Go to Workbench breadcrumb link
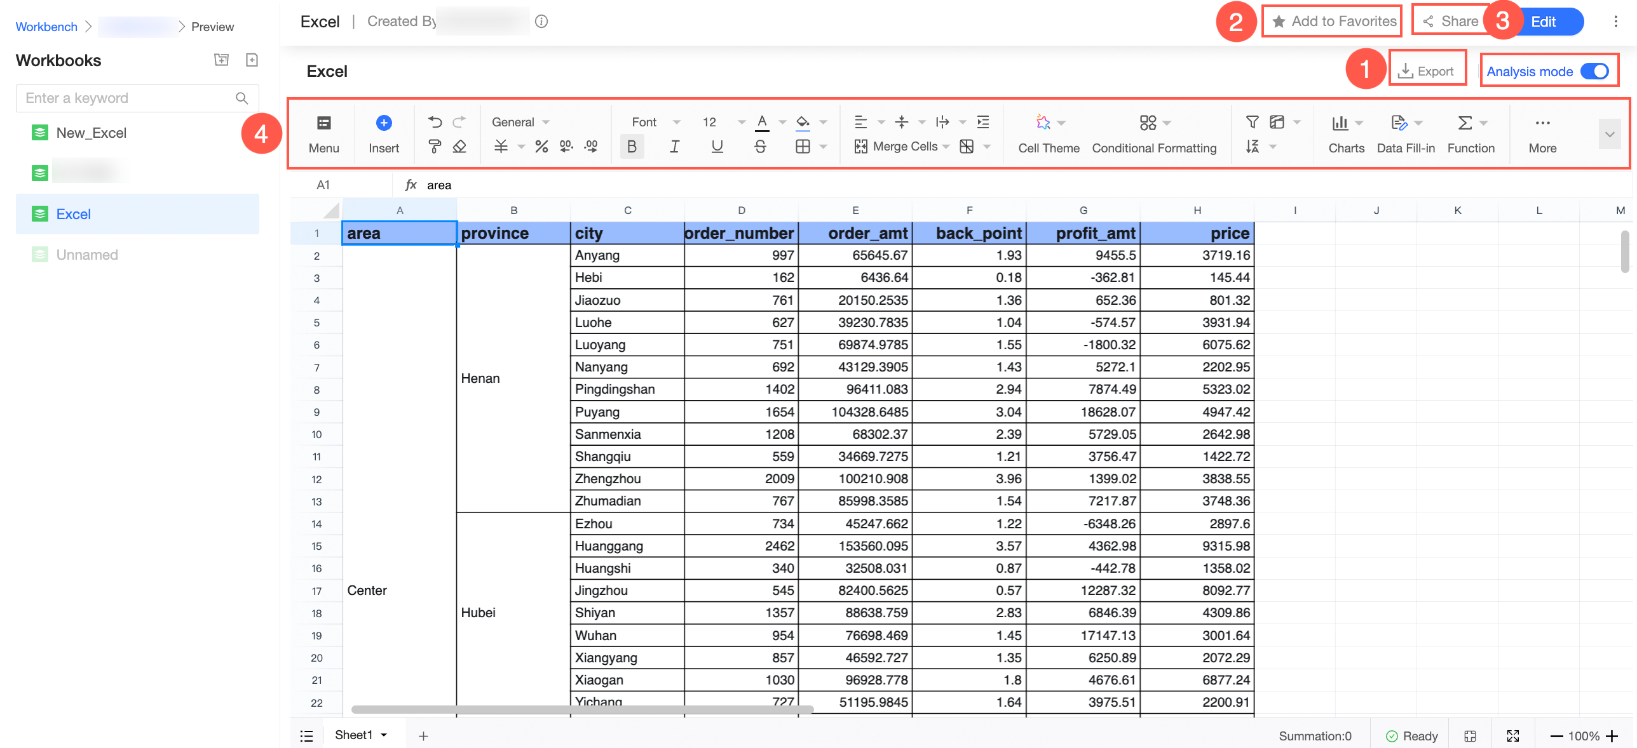The height and width of the screenshot is (748, 1637). tap(46, 27)
